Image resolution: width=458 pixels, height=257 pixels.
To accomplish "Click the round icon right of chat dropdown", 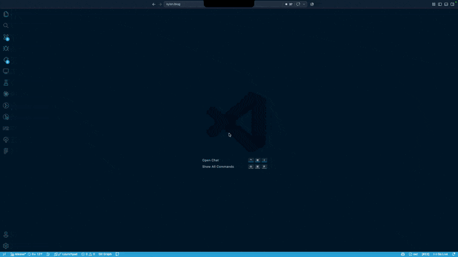I will point(312,4).
